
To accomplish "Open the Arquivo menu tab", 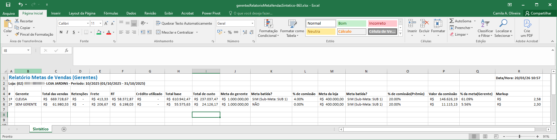I will click(9, 13).
